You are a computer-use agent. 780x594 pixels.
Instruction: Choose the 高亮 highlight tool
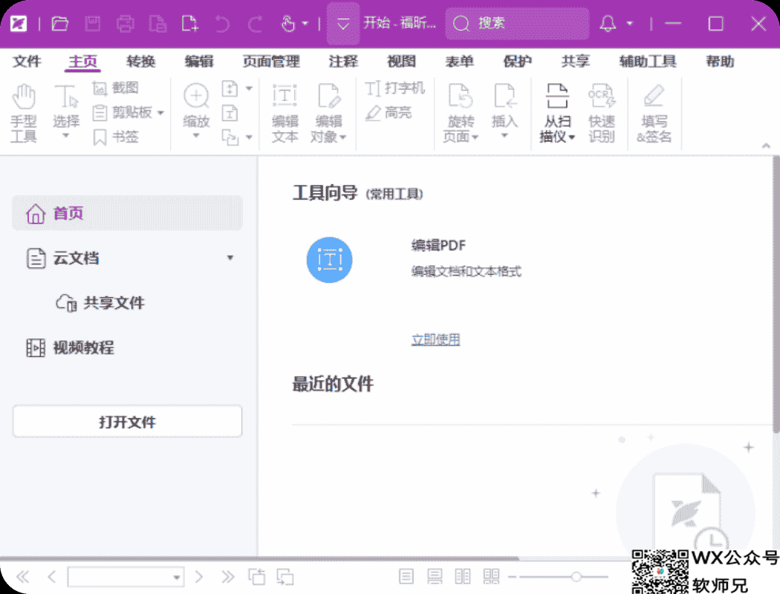point(389,113)
